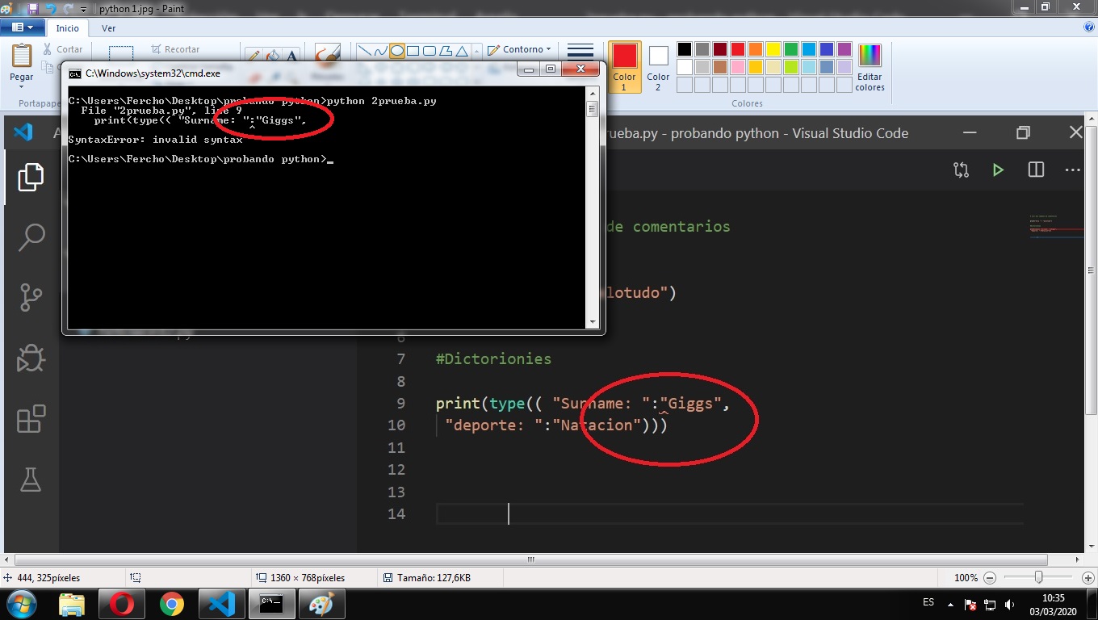
Task: Click the Save icon in Paint's quick access toolbar
Action: tap(32, 9)
